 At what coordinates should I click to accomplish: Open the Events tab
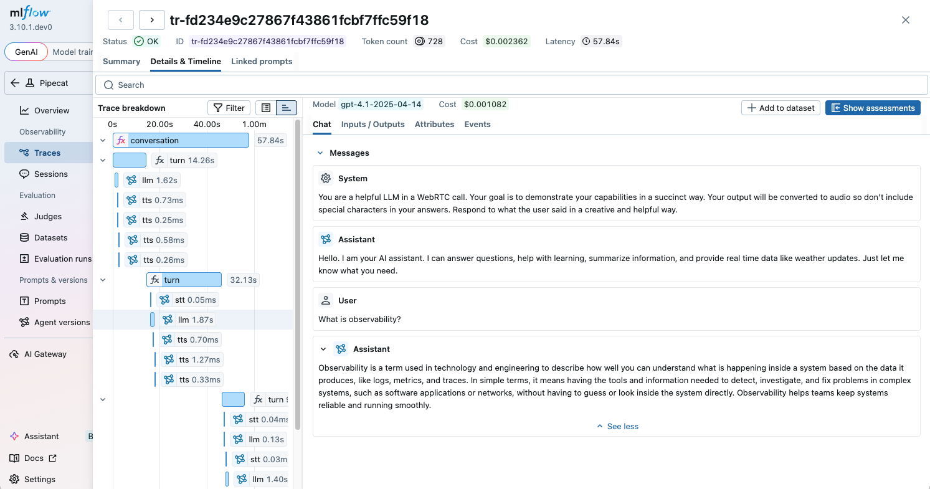477,124
